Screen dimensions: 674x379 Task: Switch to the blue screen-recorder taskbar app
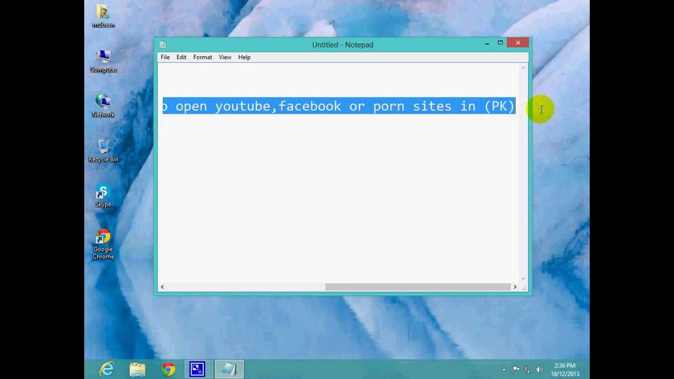point(197,369)
